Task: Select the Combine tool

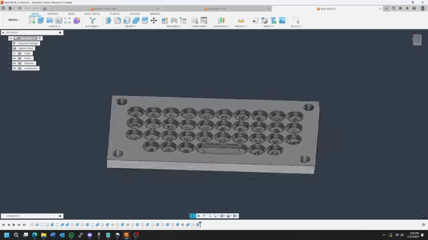Action: click(x=136, y=21)
